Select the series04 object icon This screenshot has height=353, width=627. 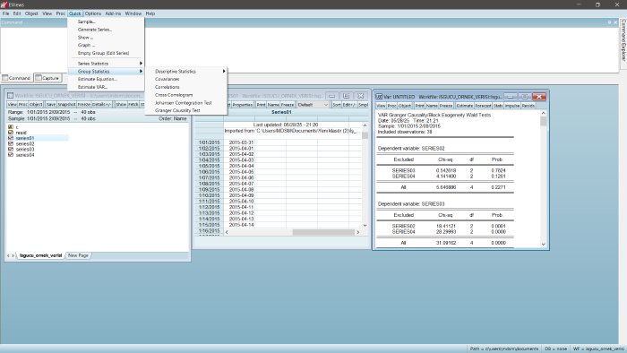(11, 155)
